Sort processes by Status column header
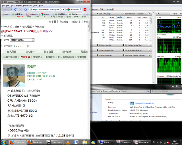 [121, 18]
